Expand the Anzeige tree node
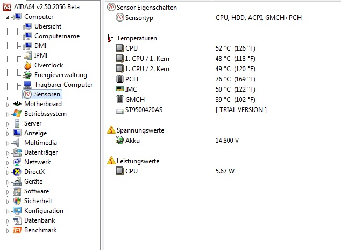Viewport: 341px width, 250px height. [8, 134]
